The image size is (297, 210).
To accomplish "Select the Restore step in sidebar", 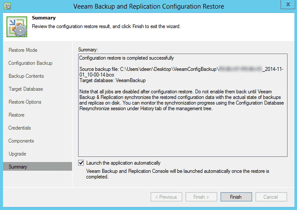I will pos(16,115).
